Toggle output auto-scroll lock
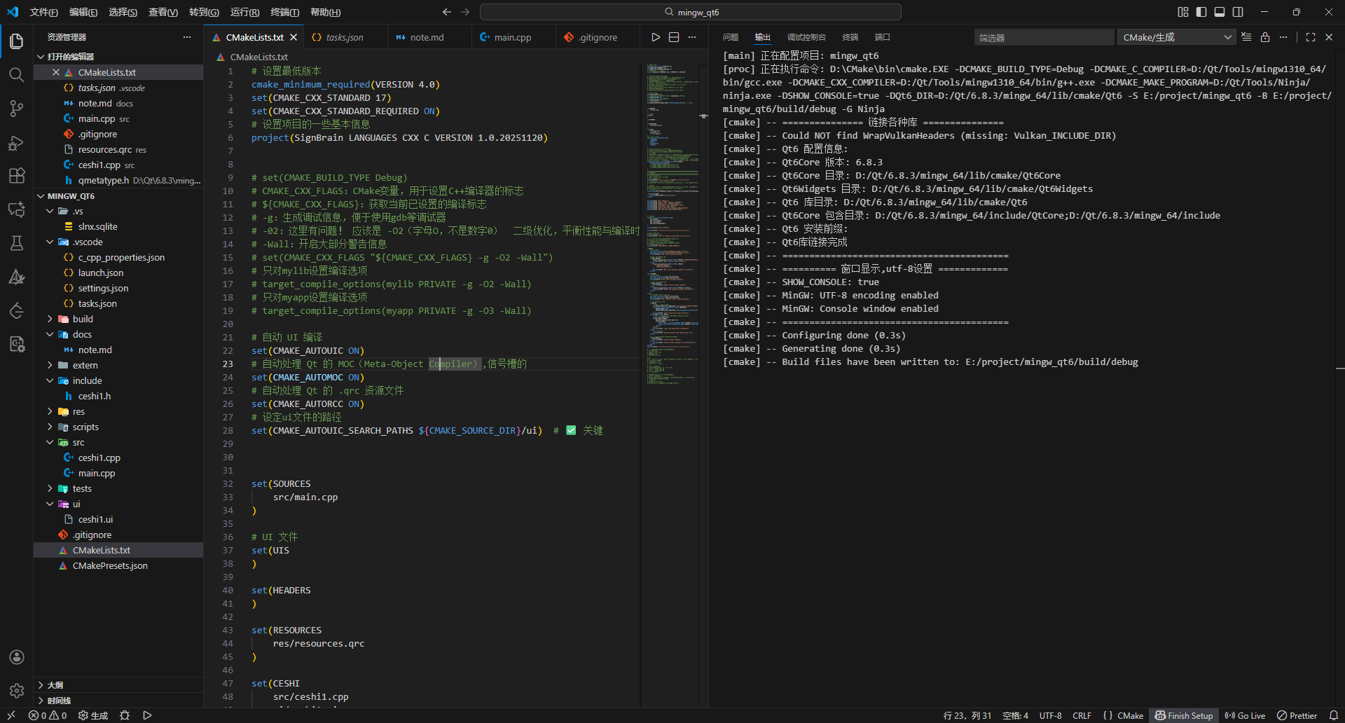 (1265, 37)
